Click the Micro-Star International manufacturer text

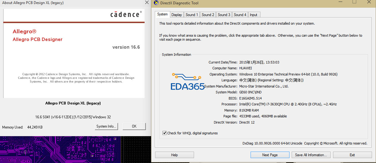click(264, 86)
